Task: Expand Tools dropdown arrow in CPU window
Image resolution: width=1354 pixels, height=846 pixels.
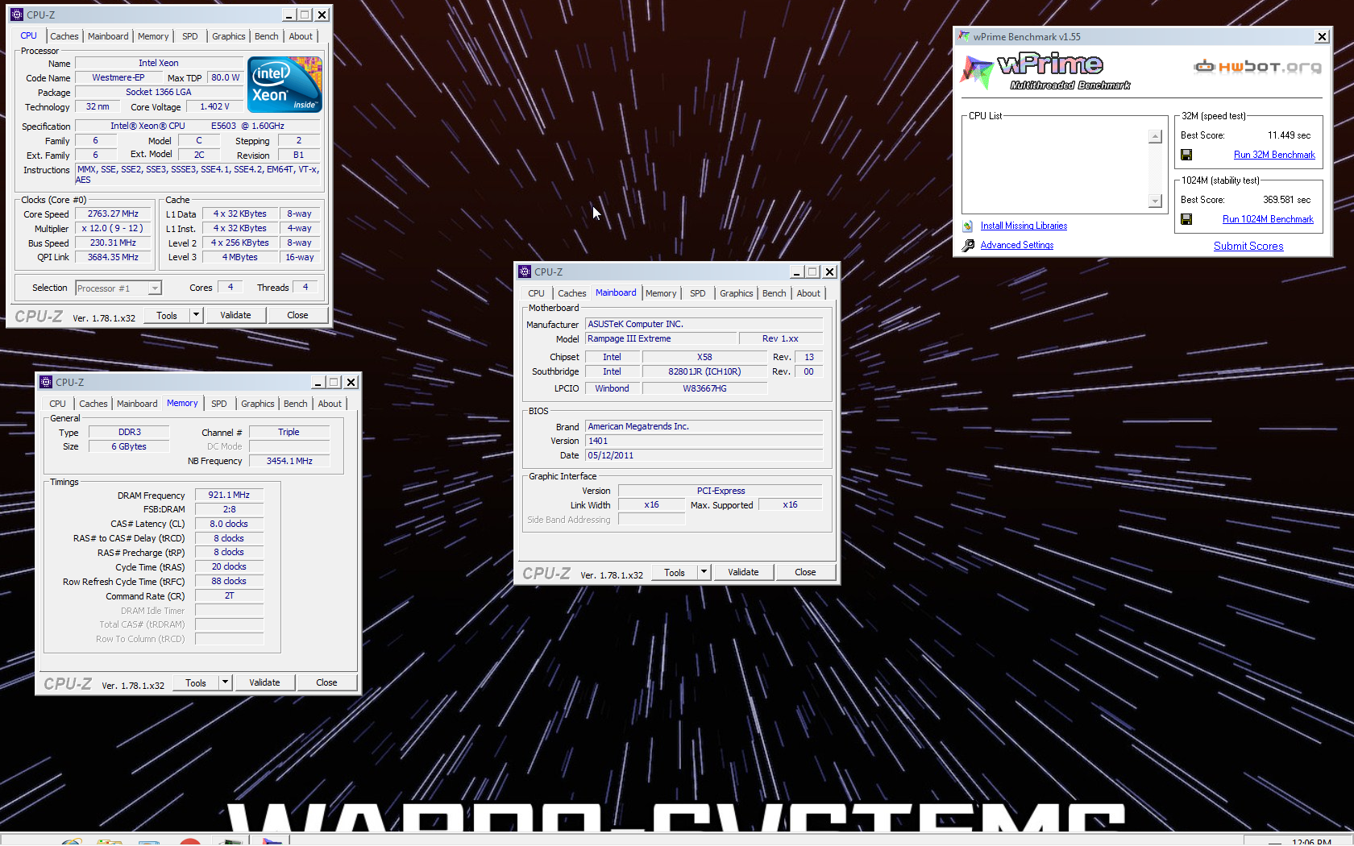Action: tap(196, 315)
